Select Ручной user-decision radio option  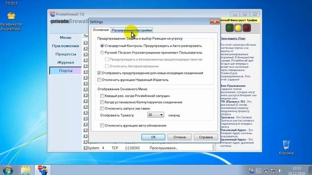point(102,52)
